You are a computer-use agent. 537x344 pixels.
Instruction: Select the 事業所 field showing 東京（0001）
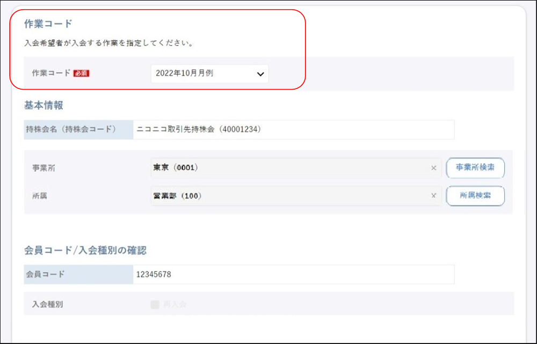pos(290,168)
